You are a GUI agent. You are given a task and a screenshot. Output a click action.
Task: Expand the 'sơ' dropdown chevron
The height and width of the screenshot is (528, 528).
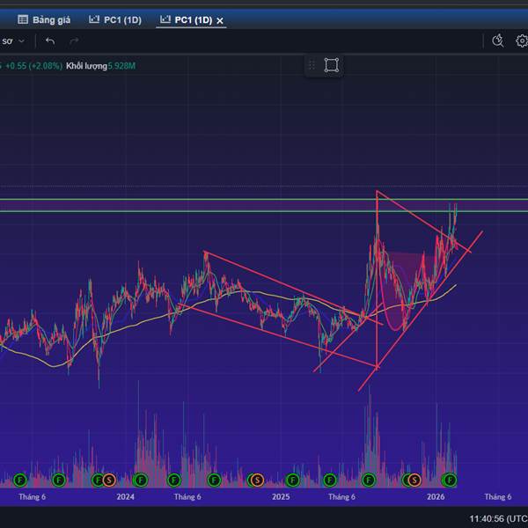[21, 41]
